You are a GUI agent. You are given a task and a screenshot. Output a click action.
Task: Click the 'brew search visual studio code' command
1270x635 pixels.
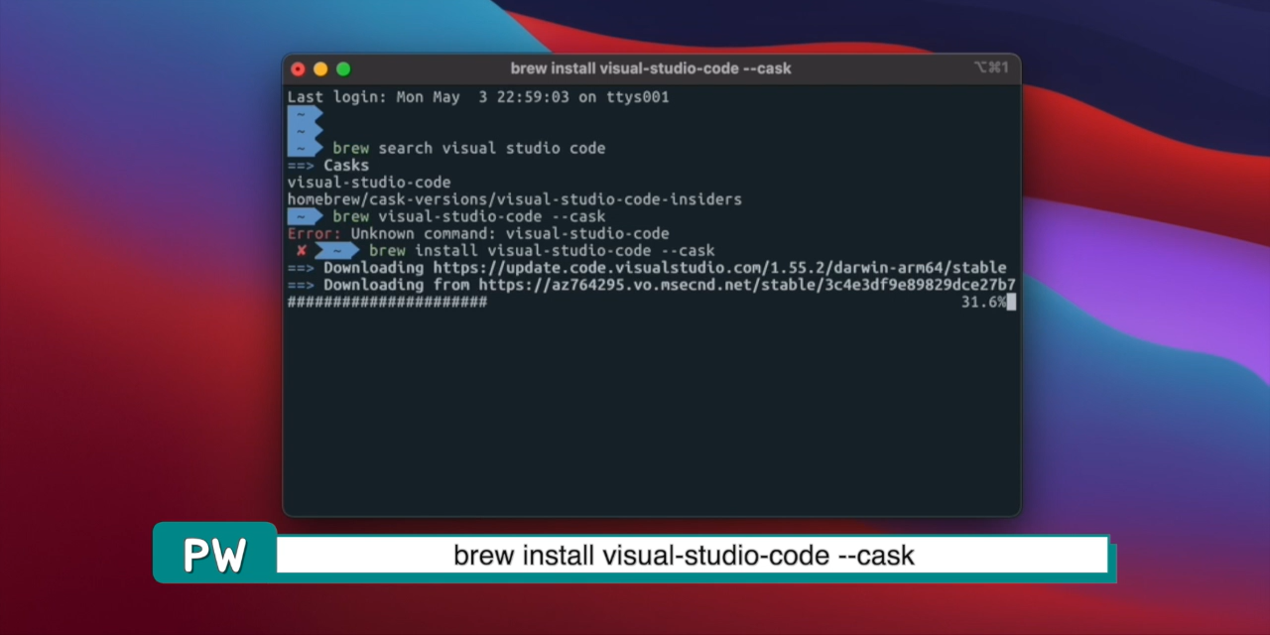(468, 148)
